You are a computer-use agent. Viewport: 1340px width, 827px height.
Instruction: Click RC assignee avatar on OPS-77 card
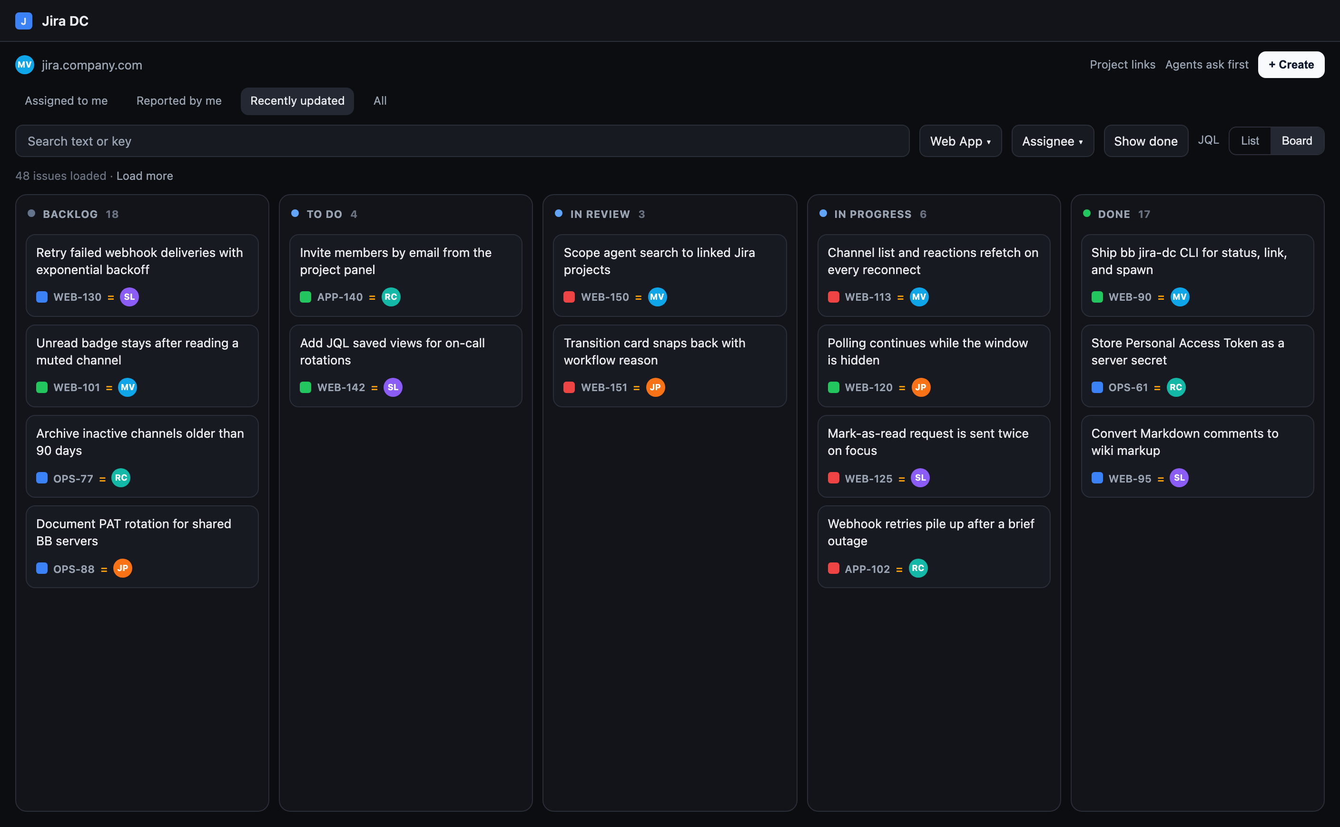pyautogui.click(x=121, y=478)
